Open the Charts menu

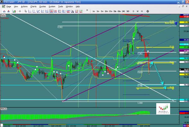(33, 6)
